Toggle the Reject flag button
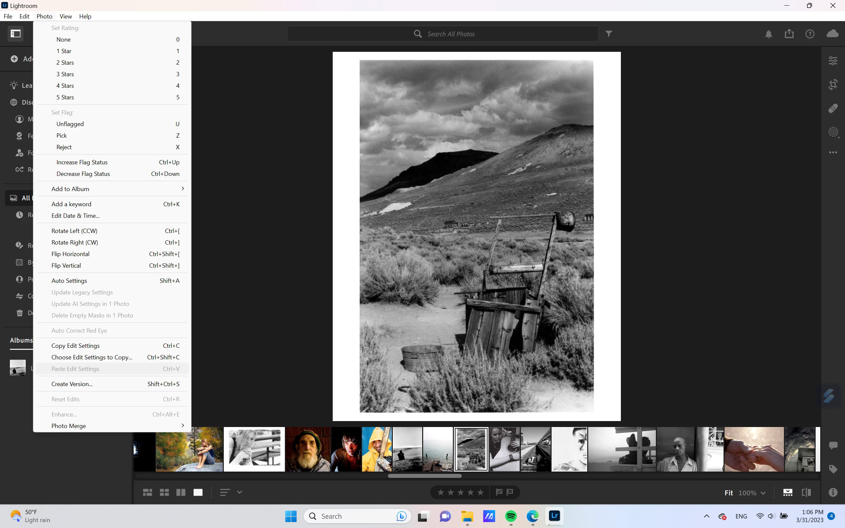 (510, 492)
